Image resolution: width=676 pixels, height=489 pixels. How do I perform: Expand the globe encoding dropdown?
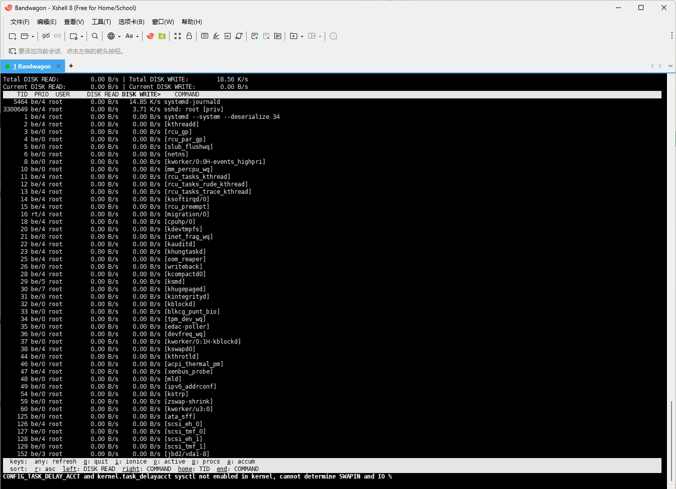pyautogui.click(x=119, y=36)
